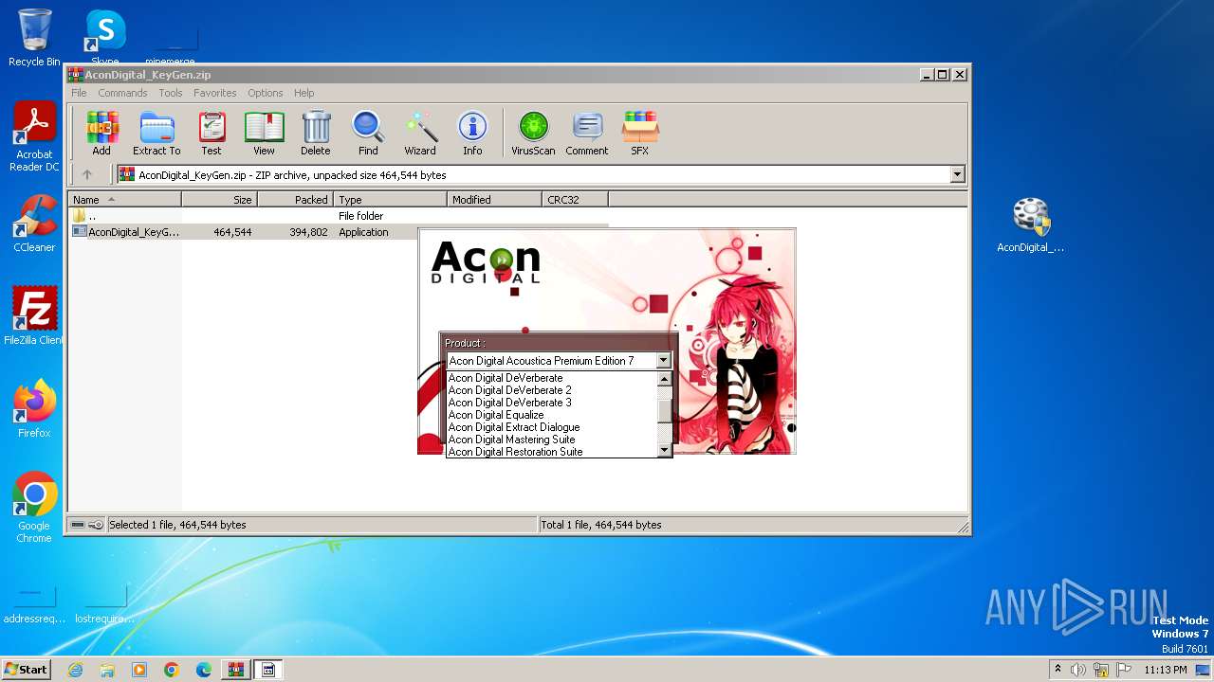Open the addressreq... desktop file
1214x682 pixels.
click(34, 606)
